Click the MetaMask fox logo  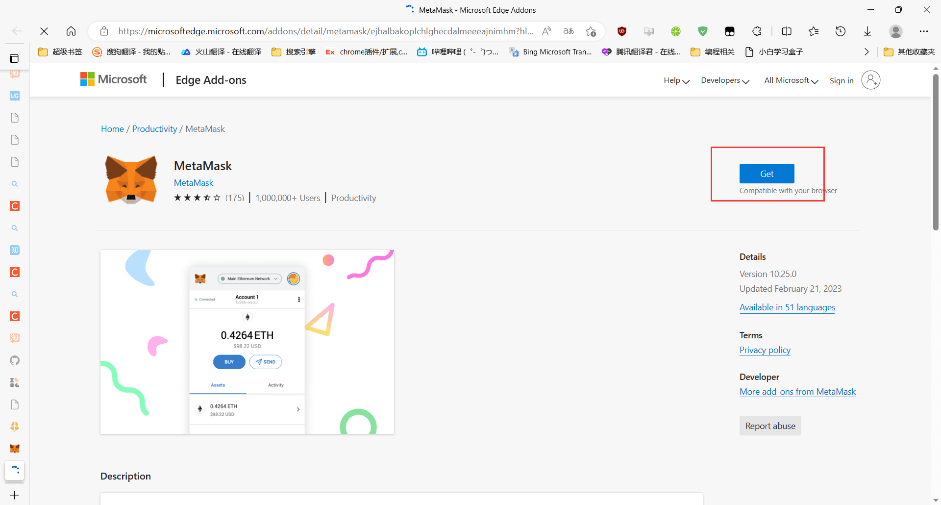point(131,180)
